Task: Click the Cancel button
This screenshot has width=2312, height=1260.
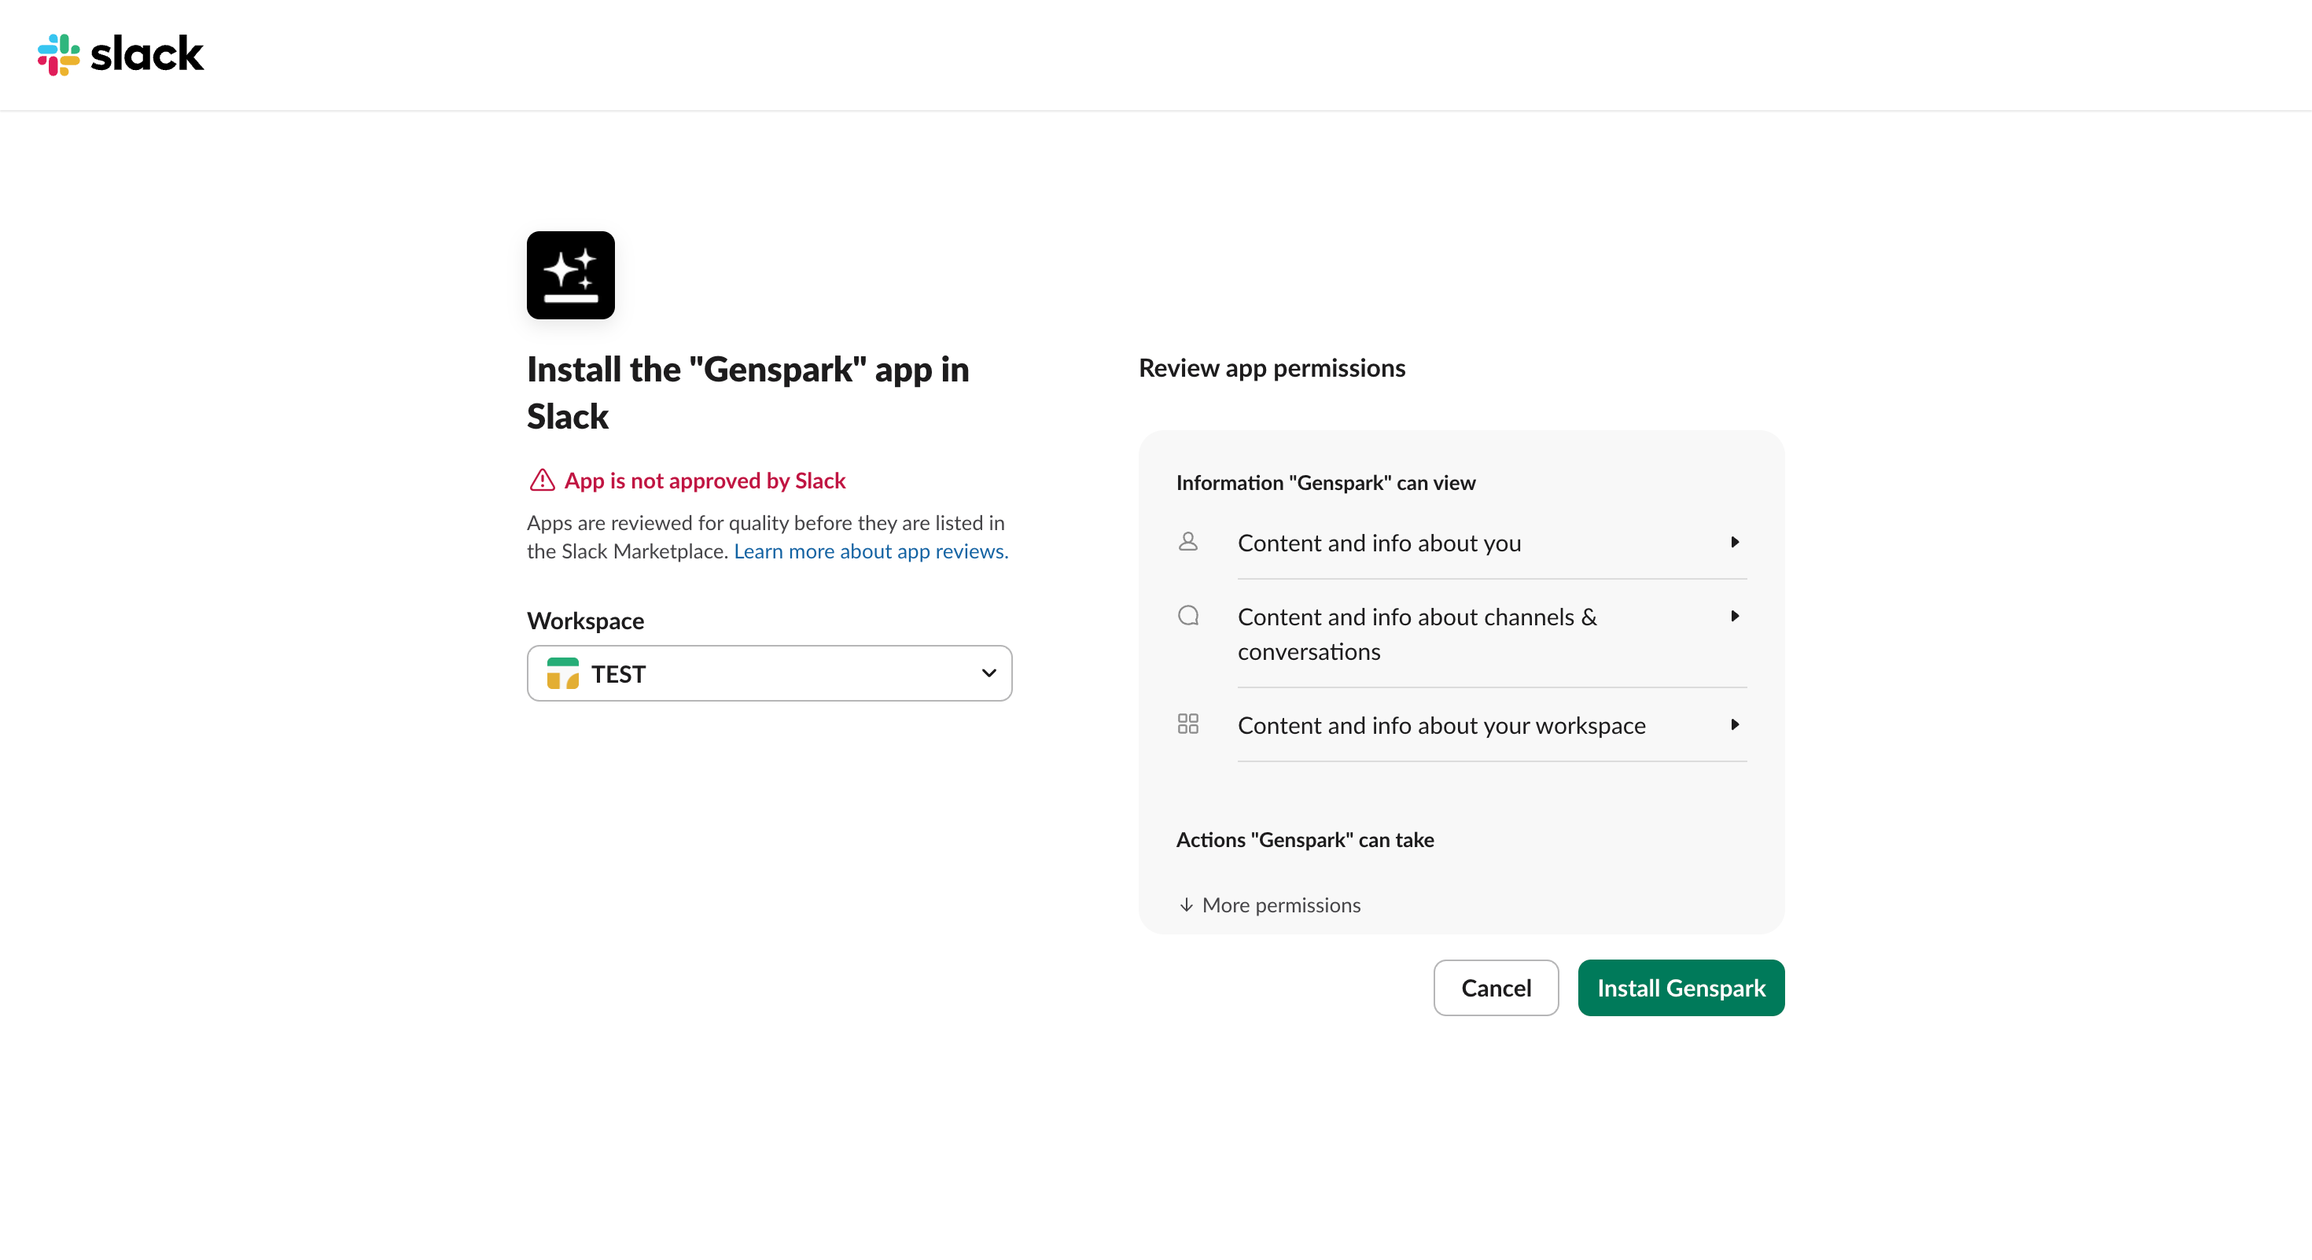Action: tap(1495, 987)
